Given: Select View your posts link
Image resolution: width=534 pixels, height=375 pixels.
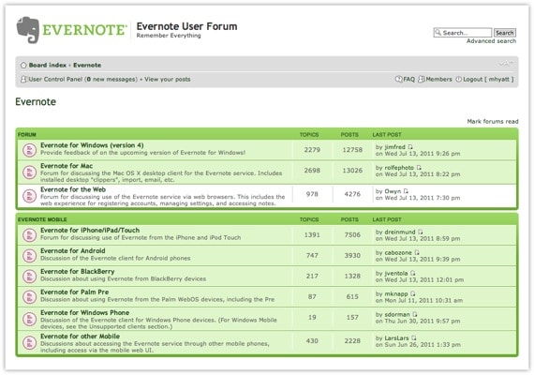Looking at the screenshot, I should 167,79.
